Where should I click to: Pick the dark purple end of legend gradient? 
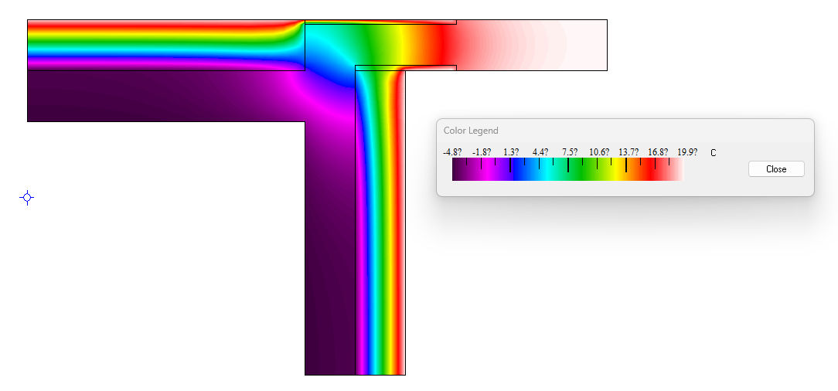(458, 170)
